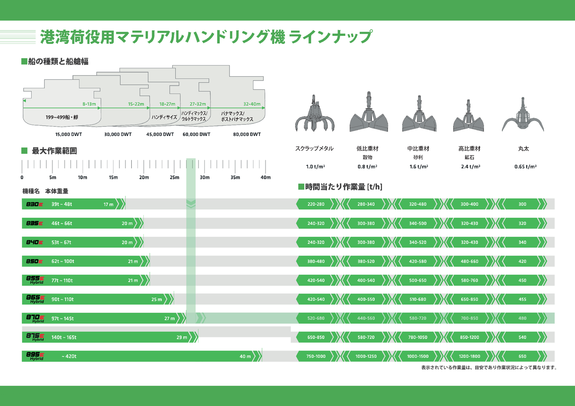Select the 140t ~ 165t weight for 875E
Screen dimensions: 575x406
(x=64, y=337)
